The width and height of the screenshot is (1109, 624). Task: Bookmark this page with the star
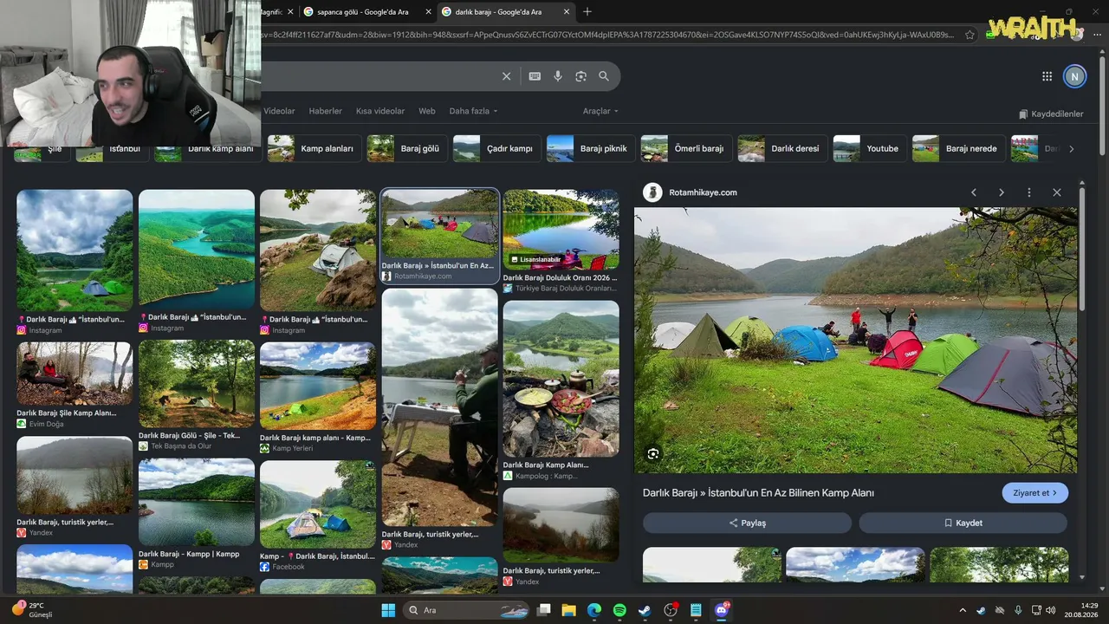point(970,35)
